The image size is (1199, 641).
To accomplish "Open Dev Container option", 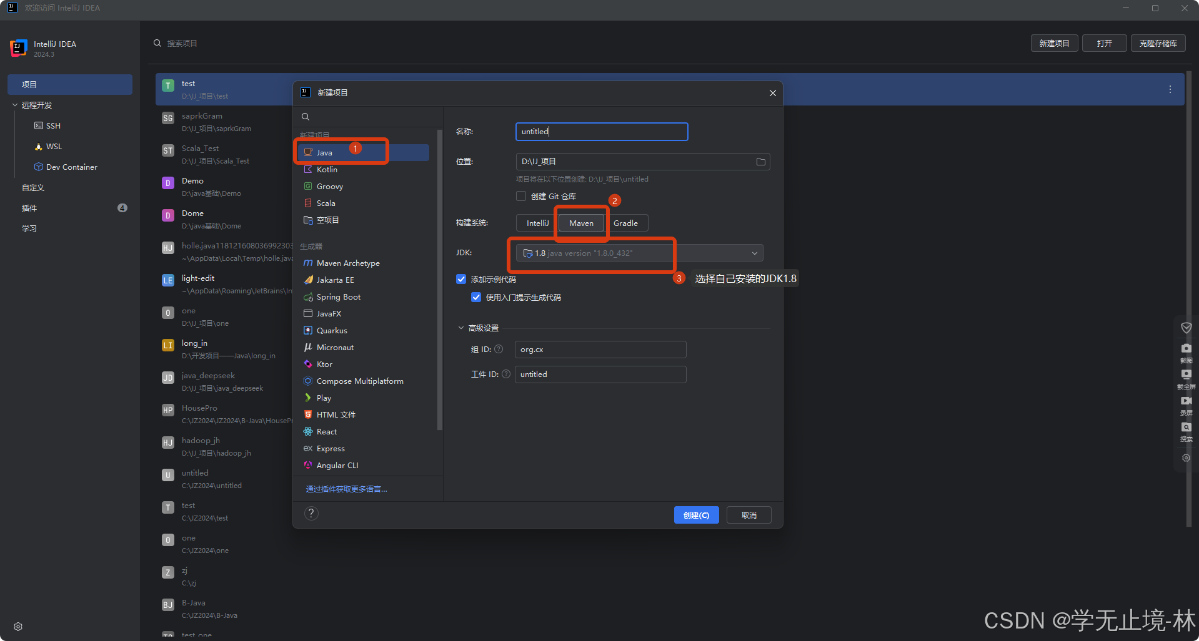I will [x=66, y=167].
